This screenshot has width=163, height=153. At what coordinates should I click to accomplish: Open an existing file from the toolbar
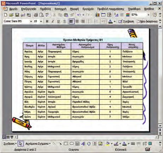(x=11, y=15)
